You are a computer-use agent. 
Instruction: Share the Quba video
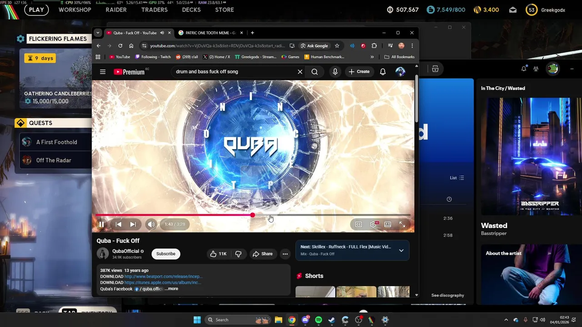(263, 254)
